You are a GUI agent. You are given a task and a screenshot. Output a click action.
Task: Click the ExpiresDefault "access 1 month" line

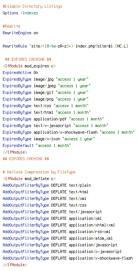pos(37,145)
